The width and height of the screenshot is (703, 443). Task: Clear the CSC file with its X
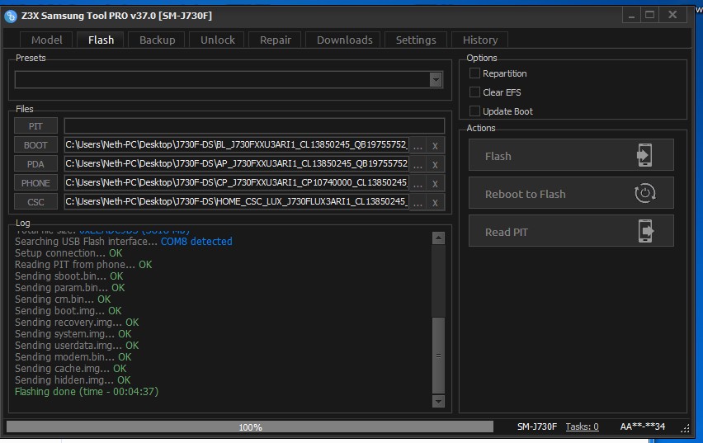click(x=435, y=203)
